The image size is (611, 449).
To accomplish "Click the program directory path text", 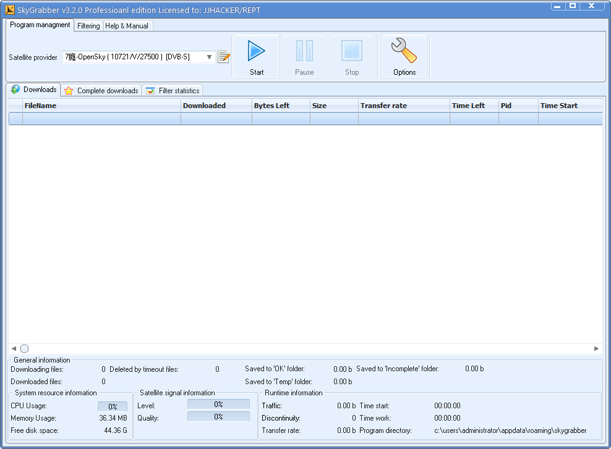I will 510,430.
